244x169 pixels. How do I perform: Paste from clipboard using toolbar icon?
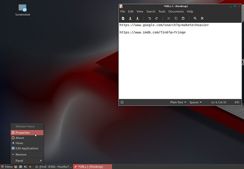point(183,18)
